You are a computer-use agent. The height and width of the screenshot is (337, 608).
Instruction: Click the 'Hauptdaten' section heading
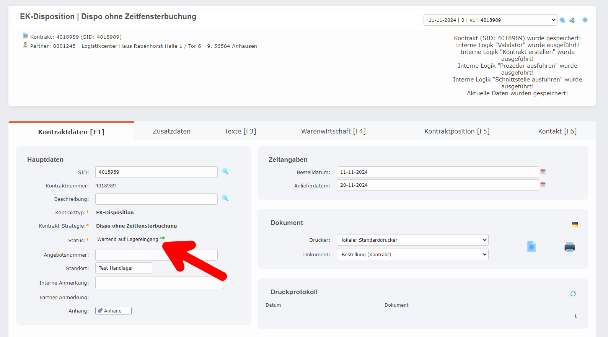45,160
